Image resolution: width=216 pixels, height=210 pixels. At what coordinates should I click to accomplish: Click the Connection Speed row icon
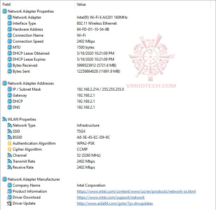[9, 41]
